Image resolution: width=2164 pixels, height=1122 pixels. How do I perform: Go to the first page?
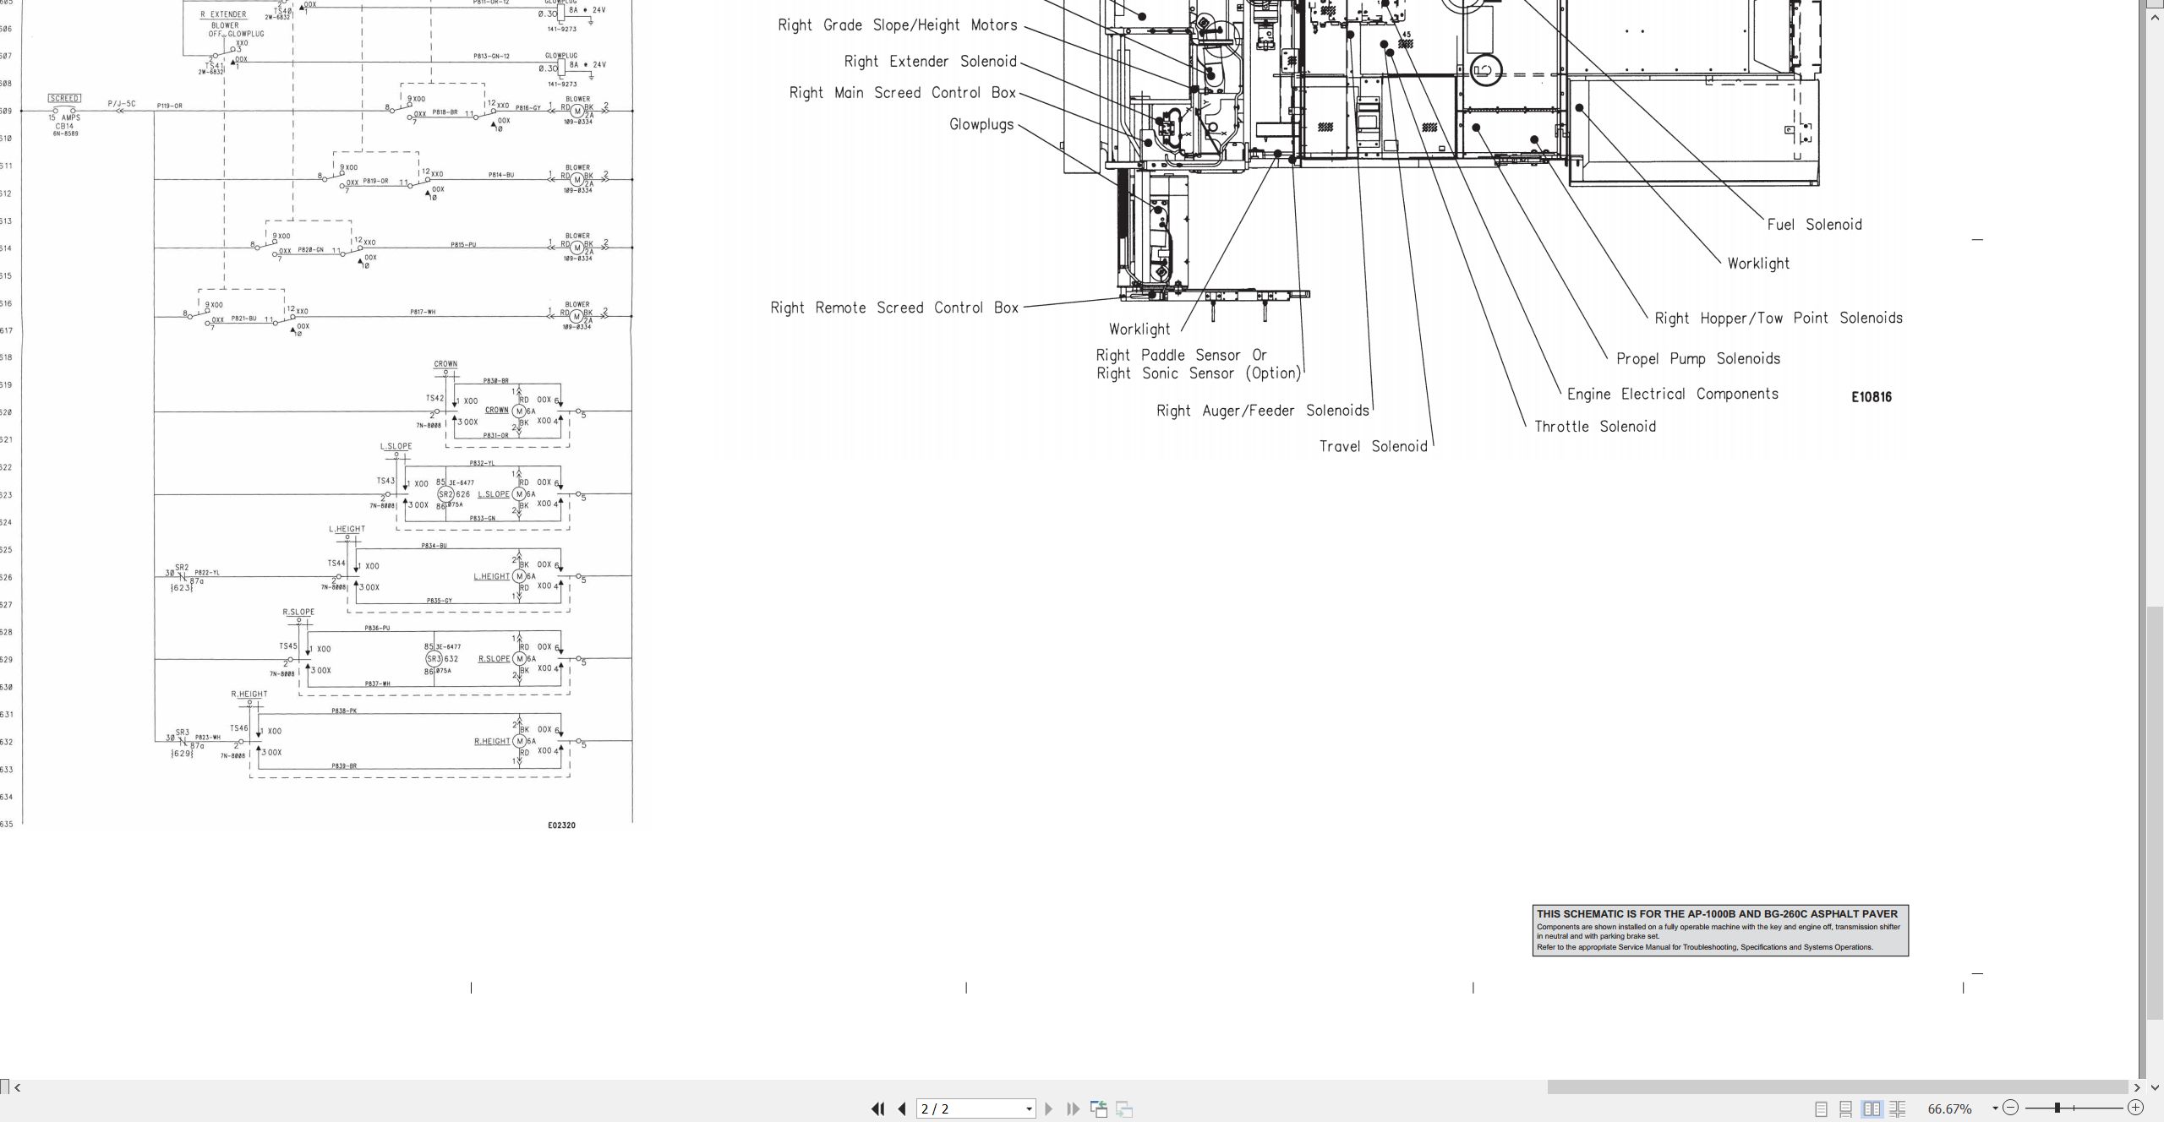(x=878, y=1108)
